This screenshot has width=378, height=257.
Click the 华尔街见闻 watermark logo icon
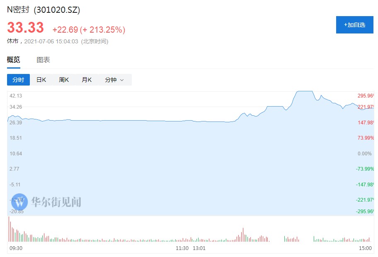tap(19, 201)
